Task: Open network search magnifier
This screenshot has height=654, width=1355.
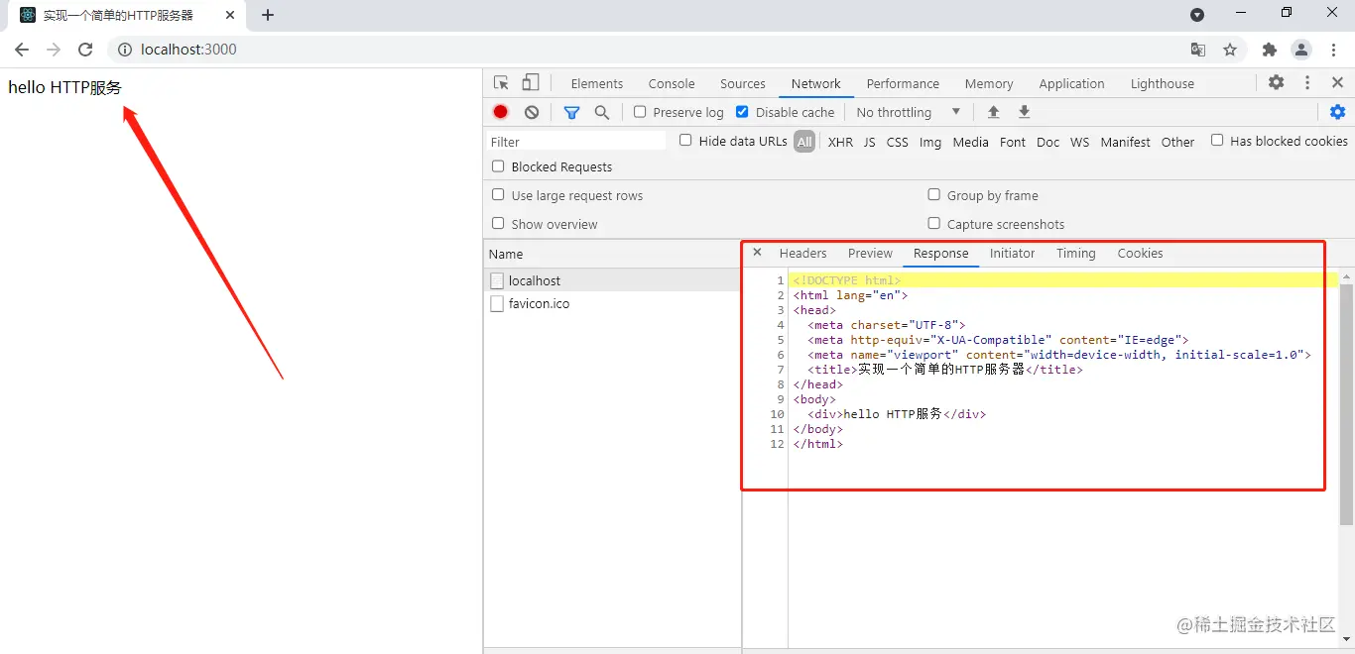Action: click(x=602, y=112)
